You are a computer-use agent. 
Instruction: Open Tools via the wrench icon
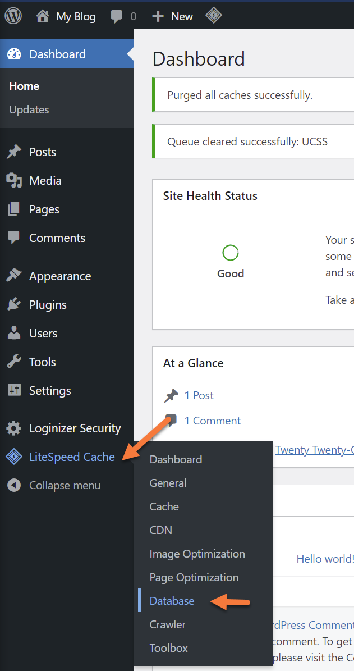click(x=14, y=362)
